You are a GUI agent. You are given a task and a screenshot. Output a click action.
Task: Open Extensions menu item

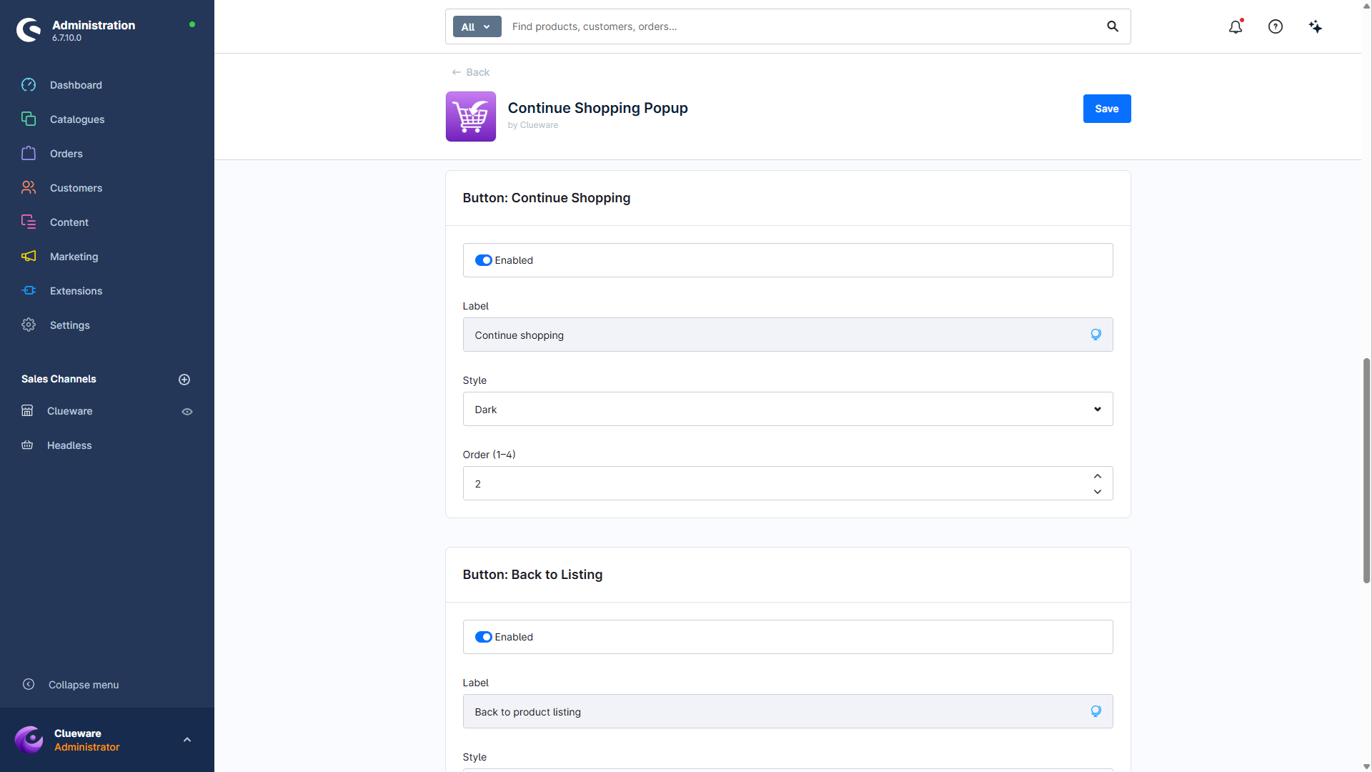point(76,291)
